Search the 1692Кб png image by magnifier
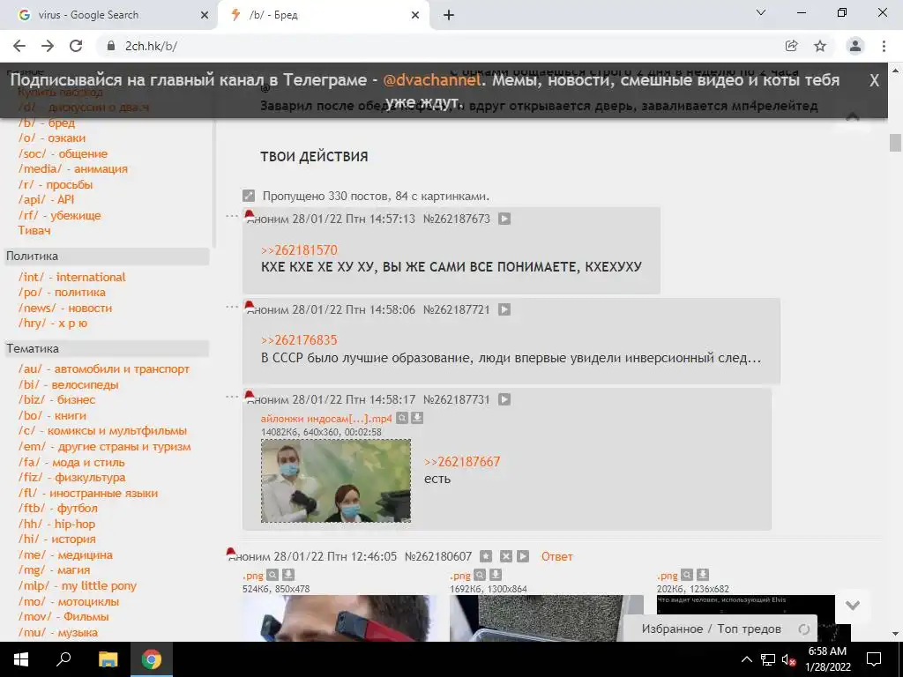The height and width of the screenshot is (677, 903). tap(480, 575)
